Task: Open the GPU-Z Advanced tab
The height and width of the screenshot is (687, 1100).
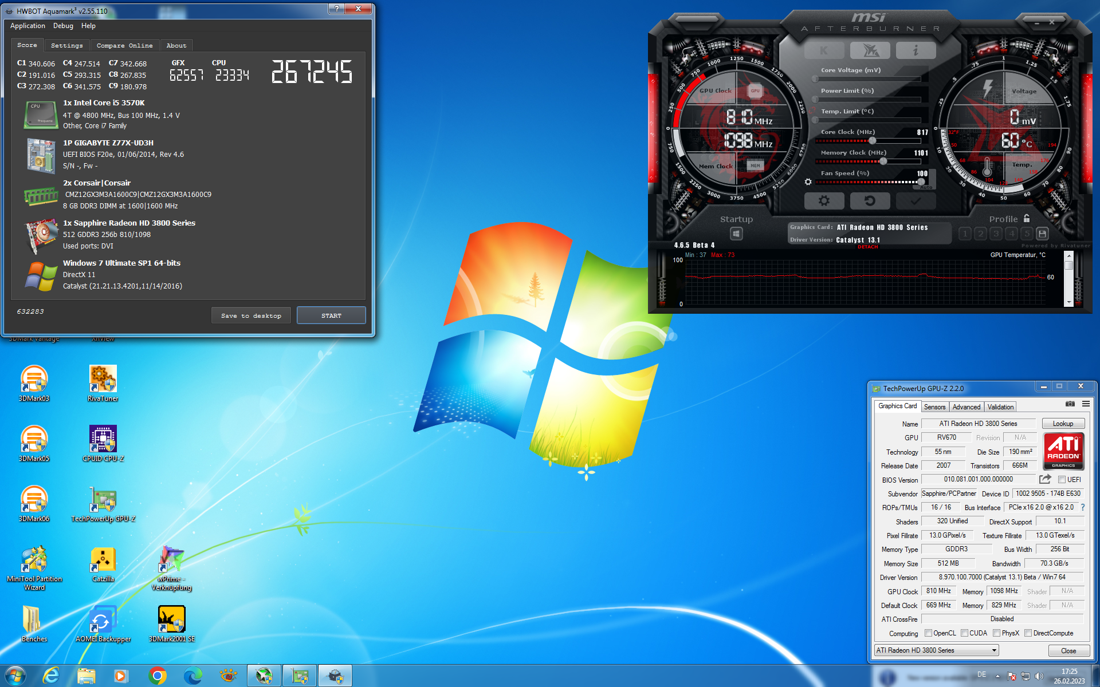Action: tap(967, 407)
